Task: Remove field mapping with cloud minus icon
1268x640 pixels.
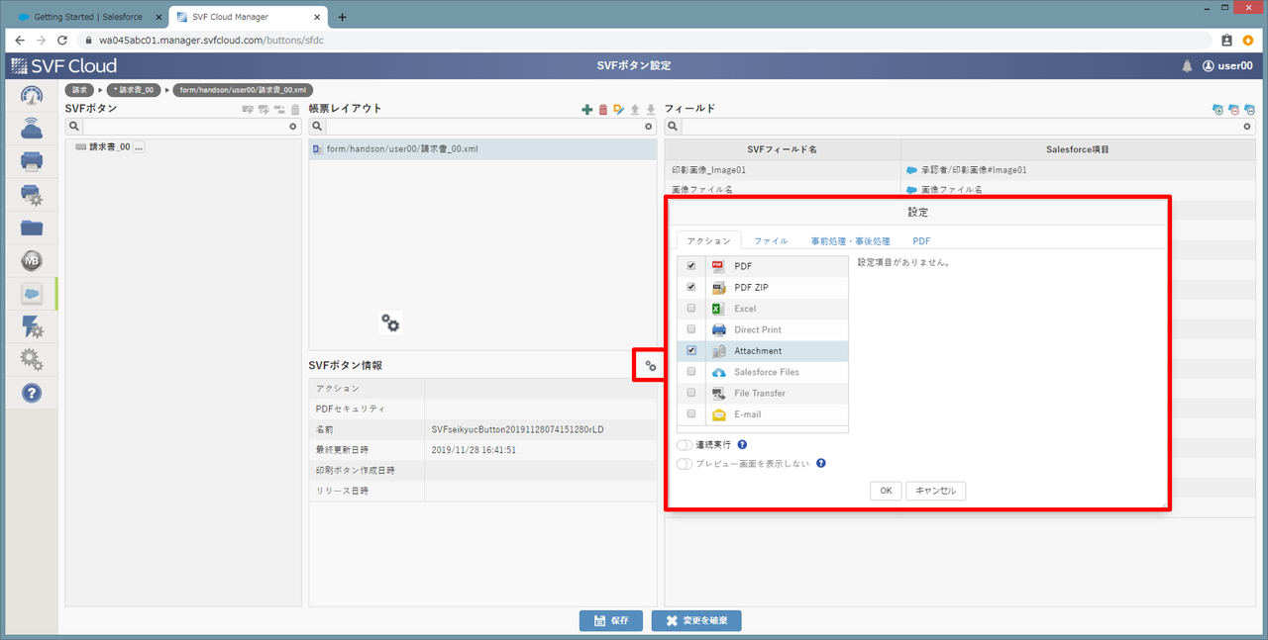Action: (1233, 109)
